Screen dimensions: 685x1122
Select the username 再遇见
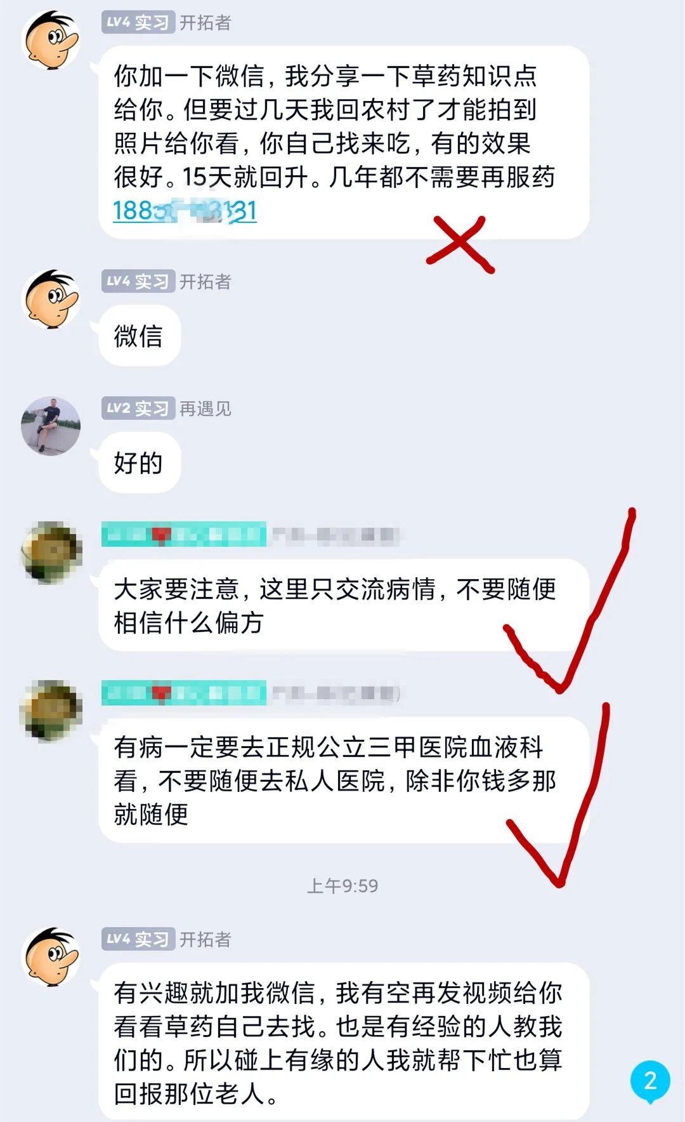click(x=205, y=408)
